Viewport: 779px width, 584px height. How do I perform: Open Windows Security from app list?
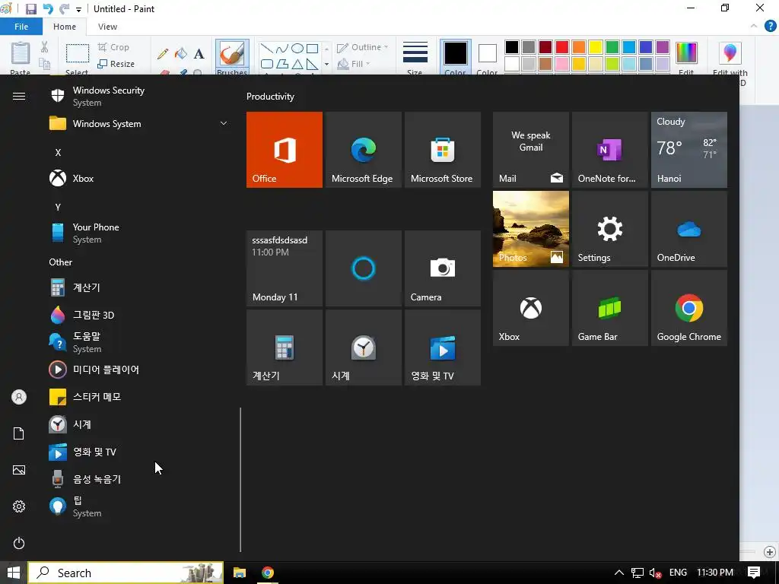[139, 96]
